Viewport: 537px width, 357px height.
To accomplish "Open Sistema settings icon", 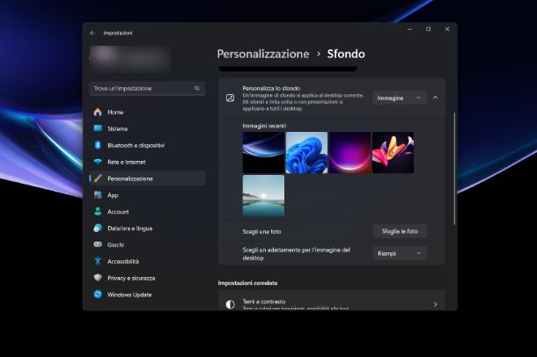I will coord(98,128).
